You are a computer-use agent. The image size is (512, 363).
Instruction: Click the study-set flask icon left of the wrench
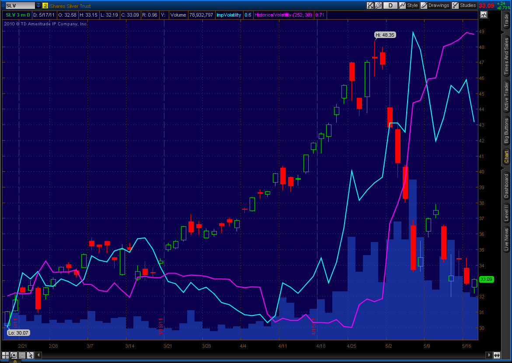pos(370,6)
